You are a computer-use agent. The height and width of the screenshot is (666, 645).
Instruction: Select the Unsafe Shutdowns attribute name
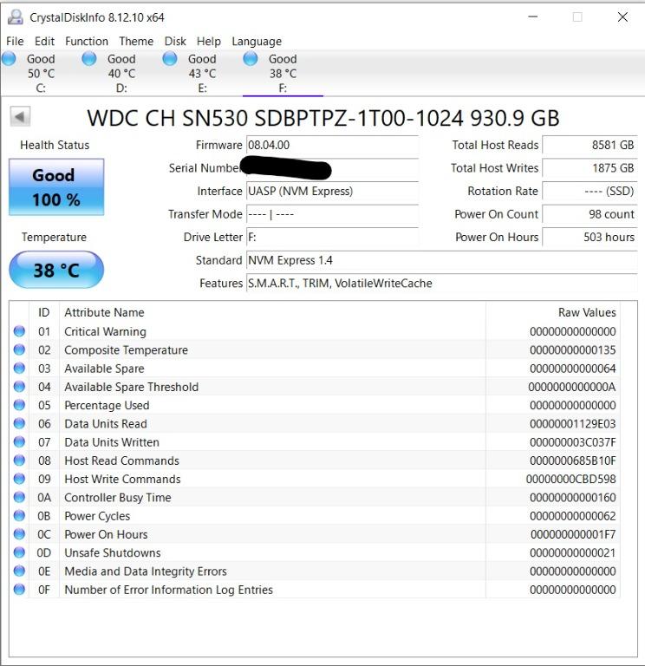coord(113,552)
